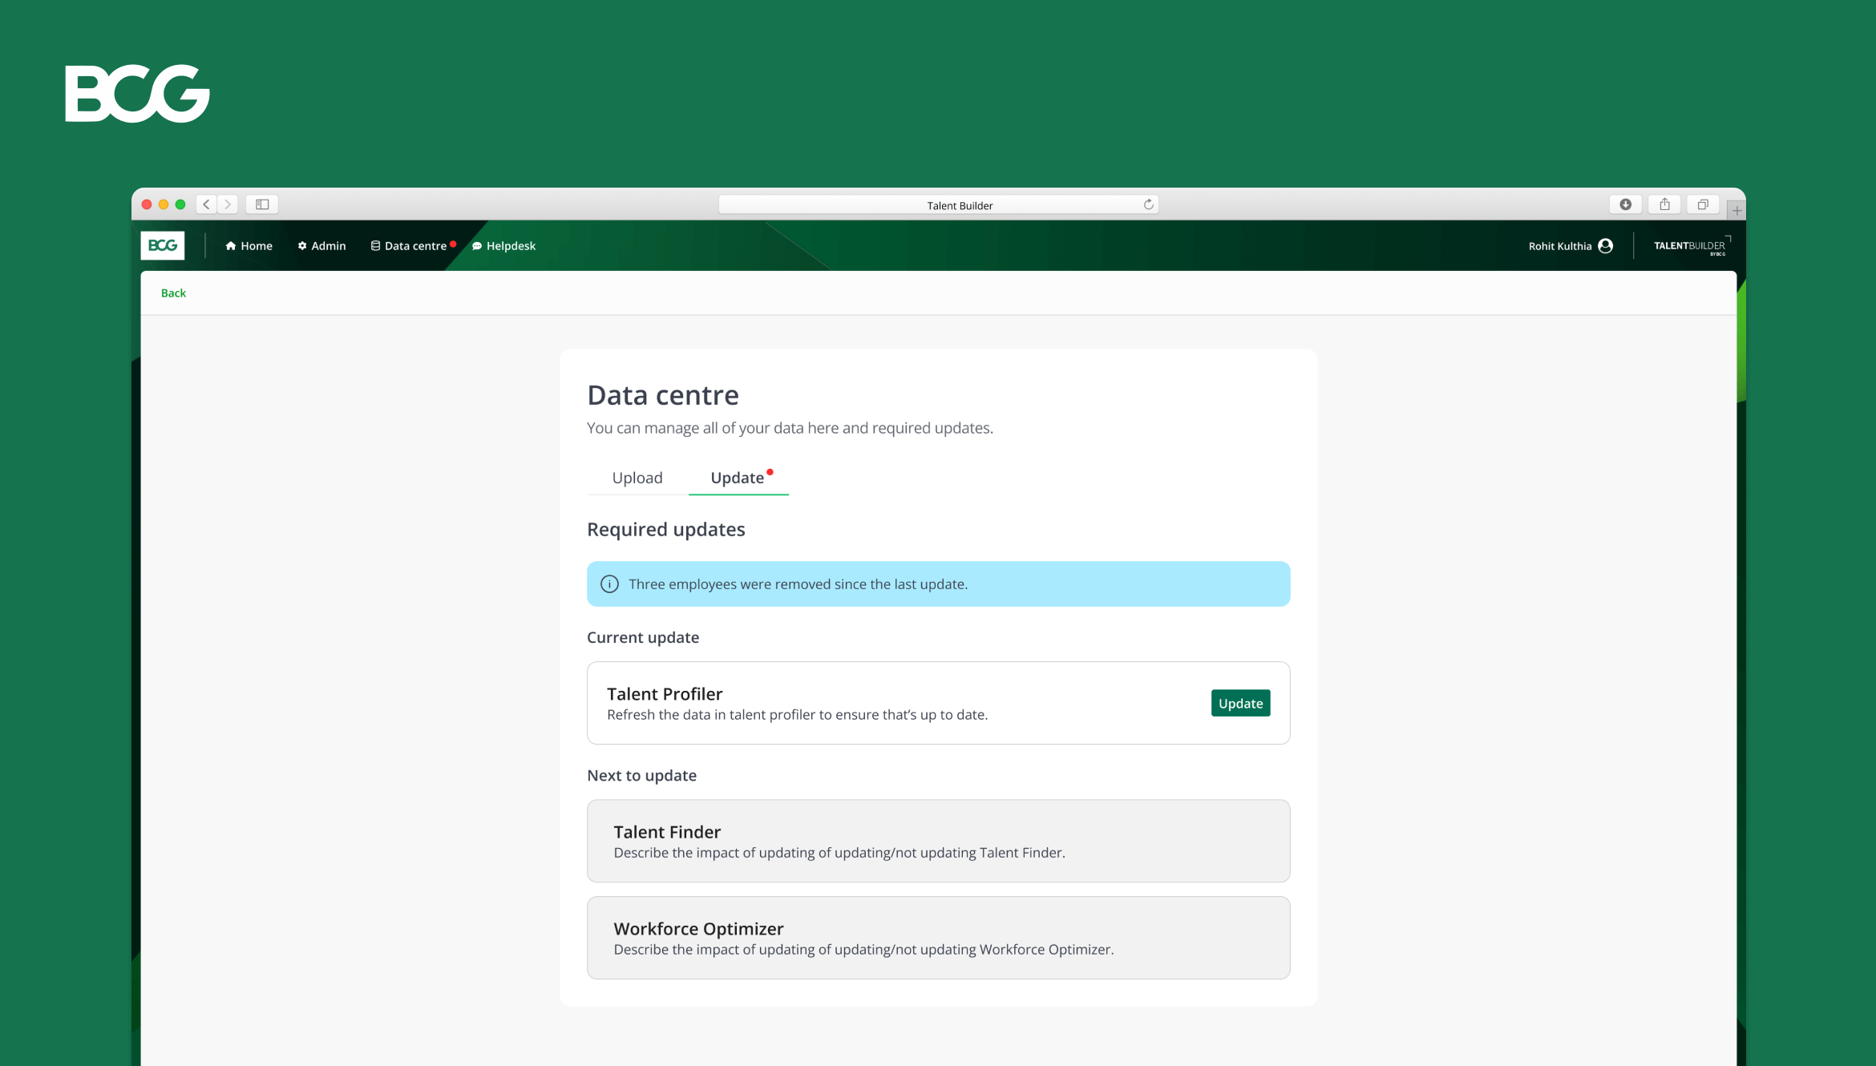The height and width of the screenshot is (1066, 1876).
Task: Click the browser share icon
Action: [1664, 204]
